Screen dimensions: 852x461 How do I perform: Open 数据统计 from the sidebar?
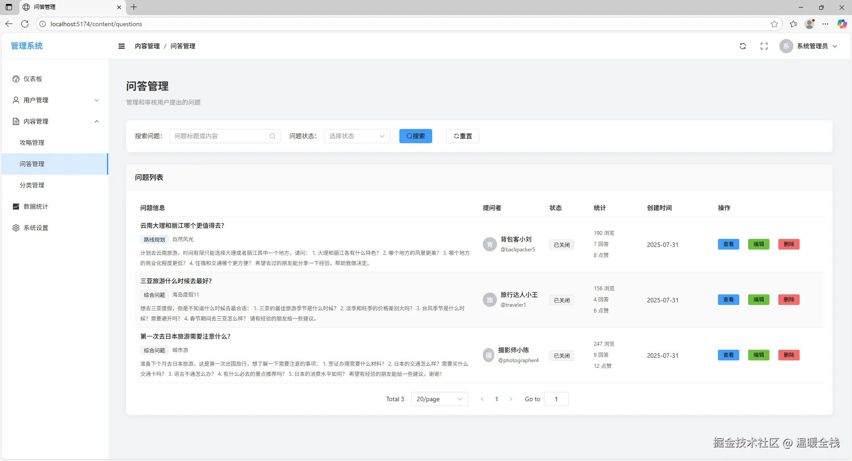point(35,207)
